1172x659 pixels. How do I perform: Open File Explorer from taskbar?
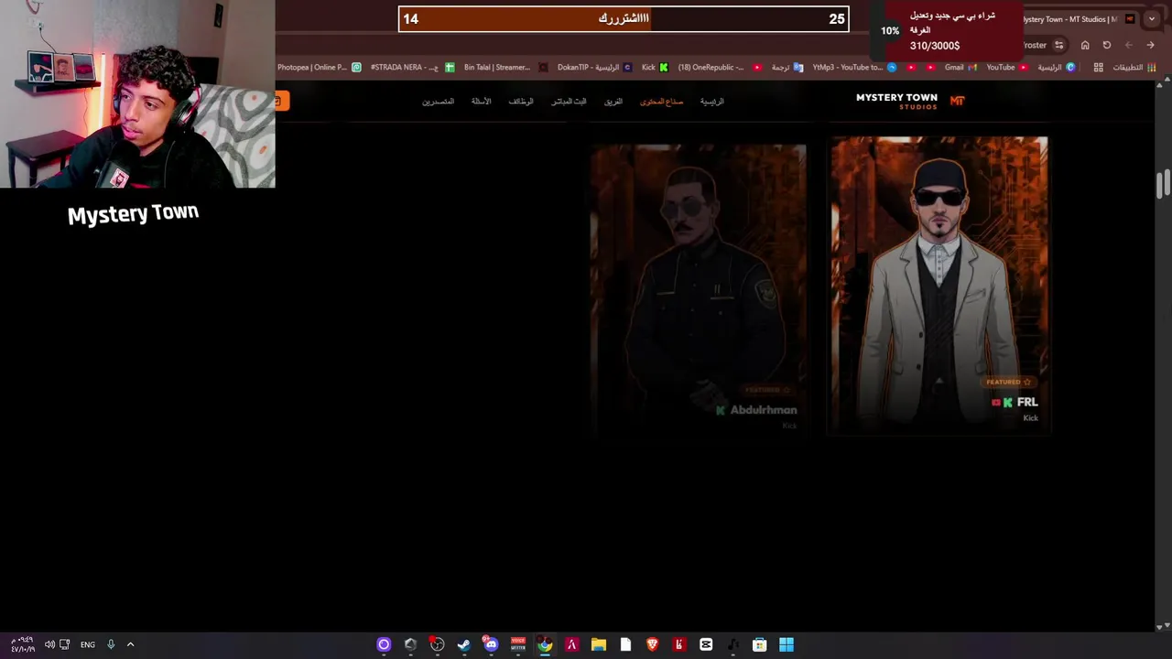coord(599,644)
